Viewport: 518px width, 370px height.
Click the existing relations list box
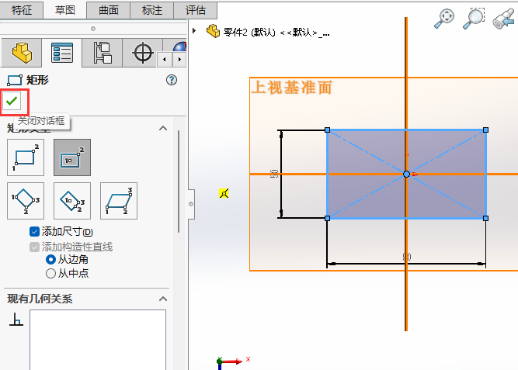[x=98, y=340]
